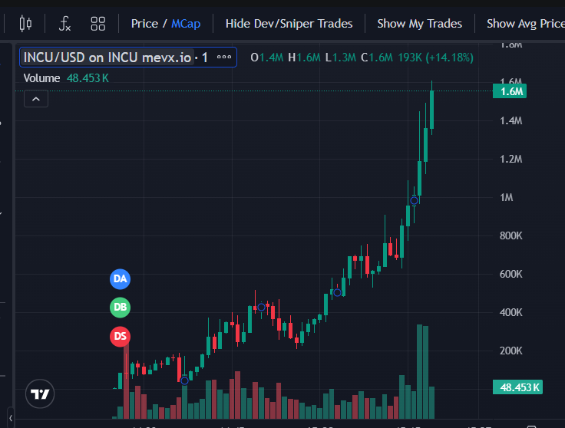Click the DB trade marker
Screen dimensions: 565x428
120,308
